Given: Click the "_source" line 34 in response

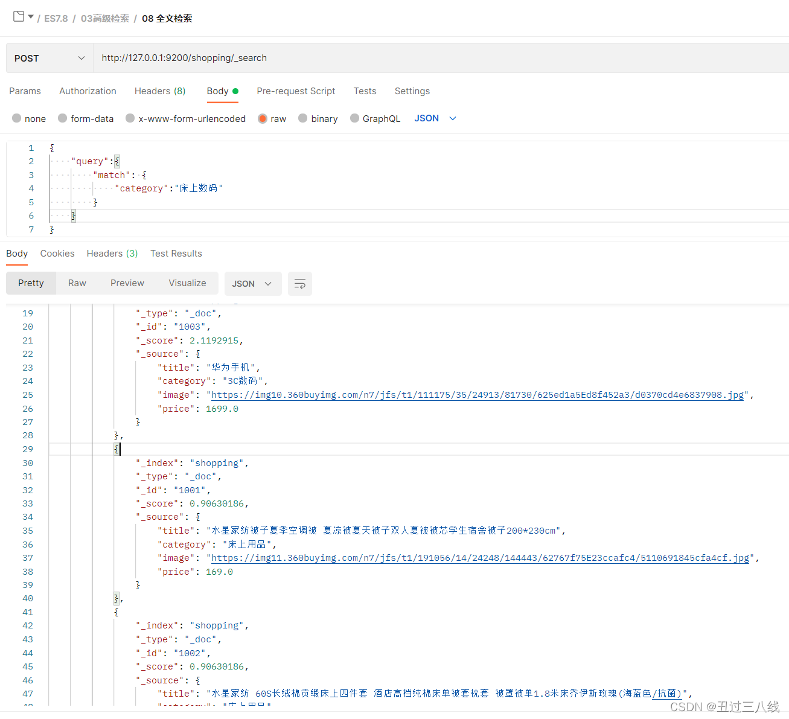Looking at the screenshot, I should click(168, 517).
